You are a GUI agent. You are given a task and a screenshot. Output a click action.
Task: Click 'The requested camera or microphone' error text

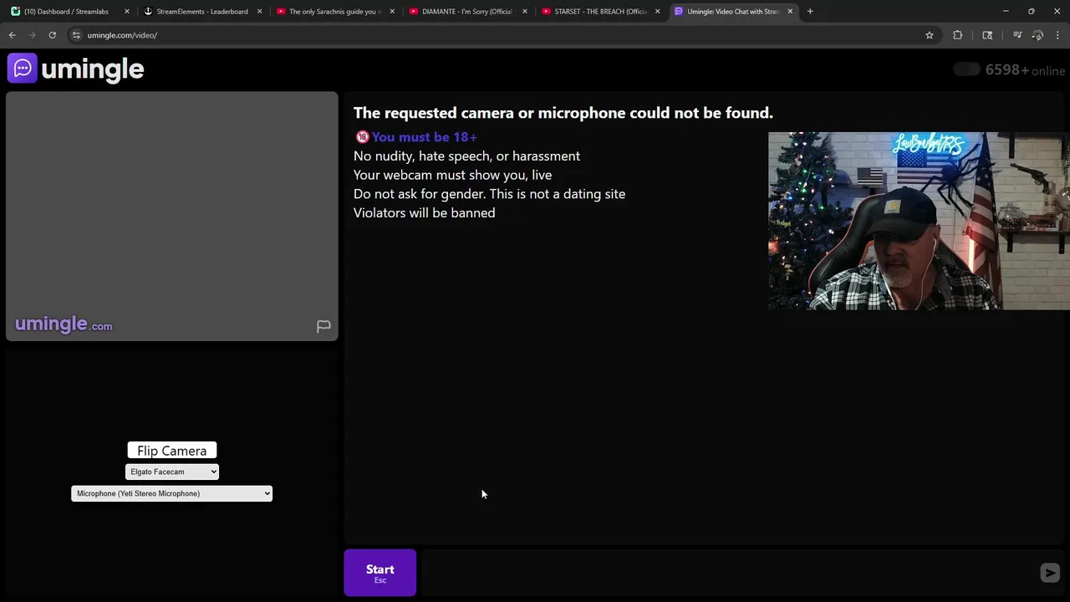pos(563,113)
